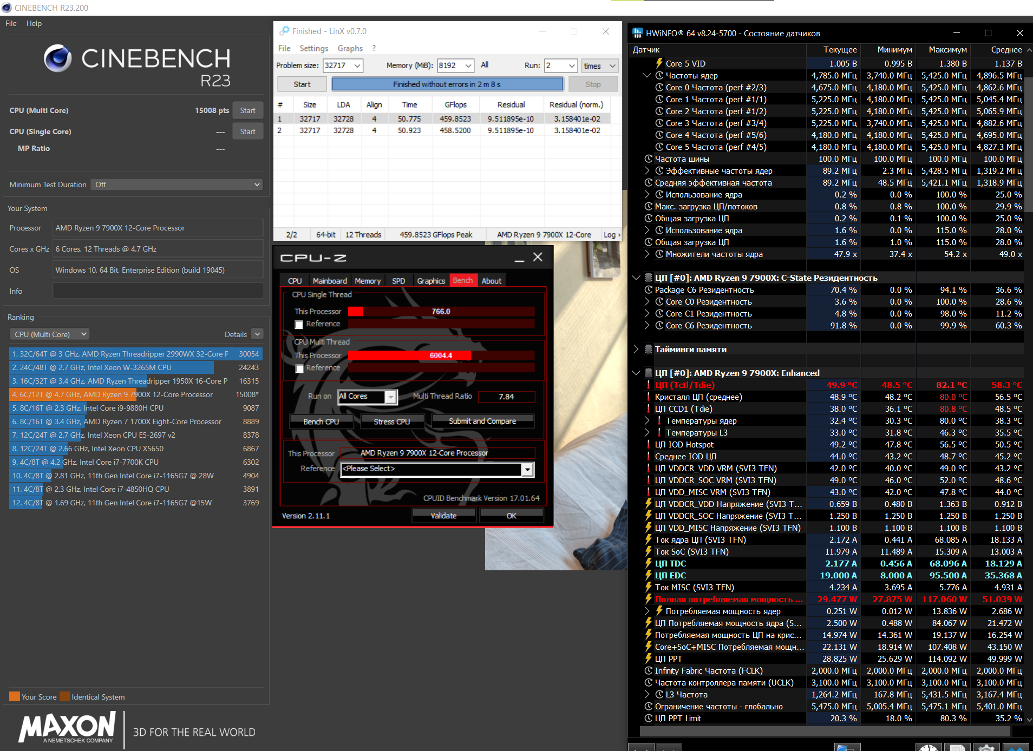Tick Reference checkbox under CPU Multi Thread

(x=299, y=368)
